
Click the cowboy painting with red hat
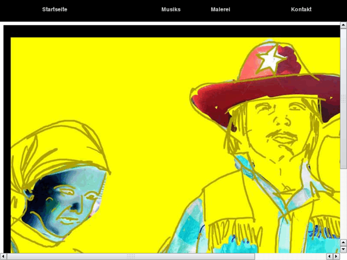point(175,145)
